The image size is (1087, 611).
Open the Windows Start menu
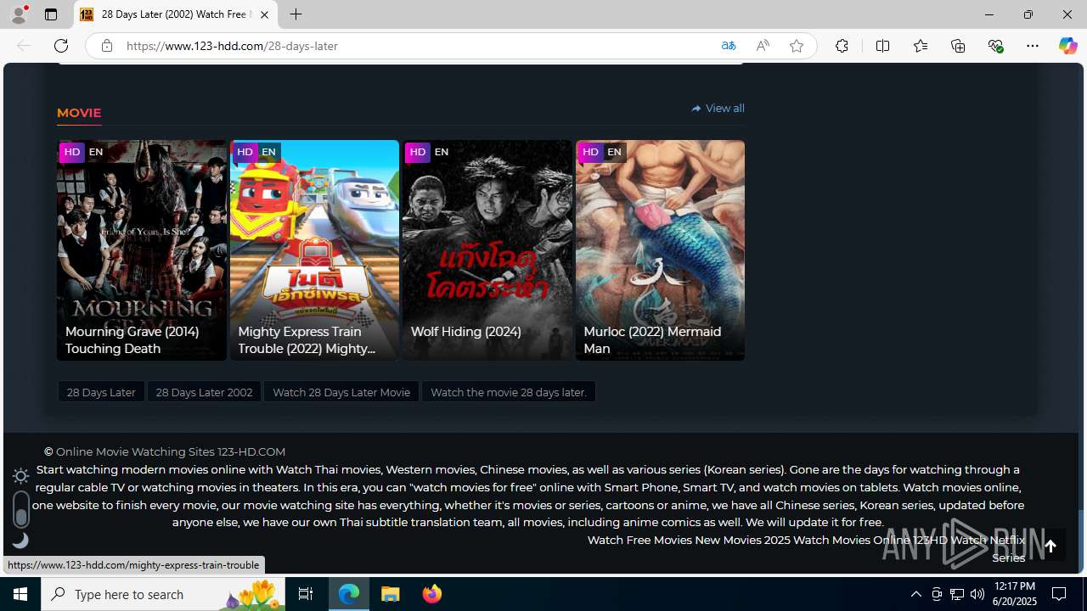click(20, 594)
